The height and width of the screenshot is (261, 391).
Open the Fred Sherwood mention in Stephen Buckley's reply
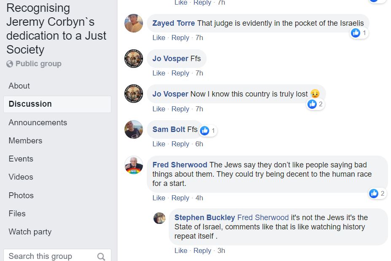[x=263, y=218]
